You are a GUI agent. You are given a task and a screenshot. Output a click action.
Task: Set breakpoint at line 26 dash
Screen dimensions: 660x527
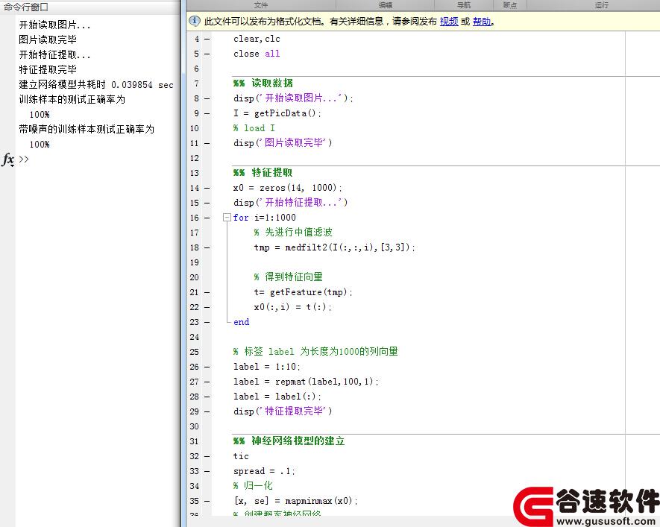click(x=207, y=367)
